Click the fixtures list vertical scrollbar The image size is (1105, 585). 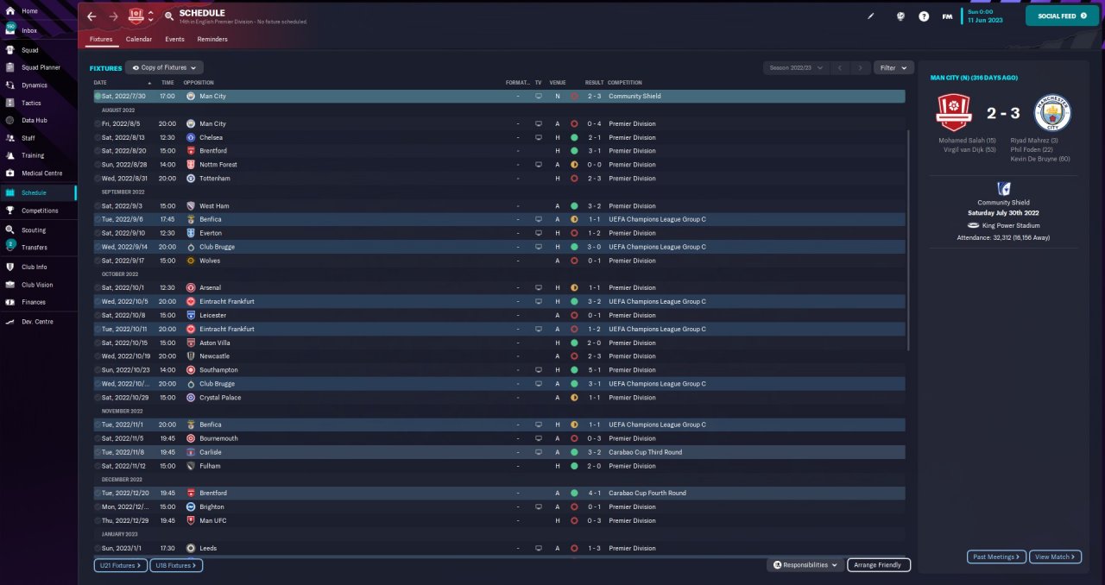pyautogui.click(x=908, y=241)
